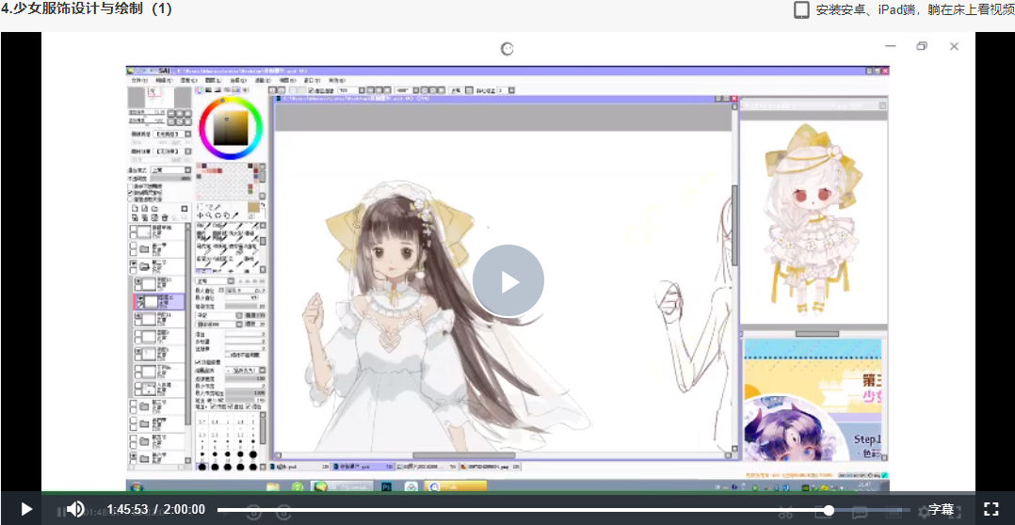
Task: Open the 编辑 menu in SAI
Action: (164, 80)
